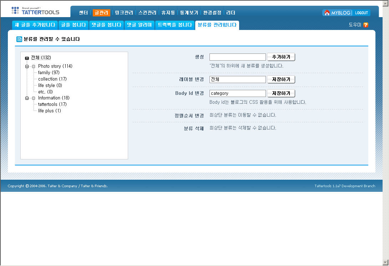Collapse the Photo story tree node
389x266 pixels.
[27, 67]
